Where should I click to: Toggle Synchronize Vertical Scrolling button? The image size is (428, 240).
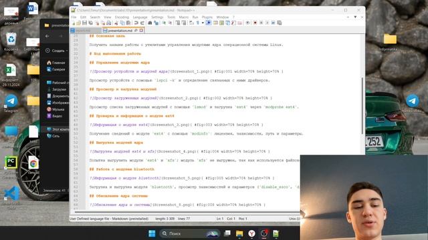point(179,23)
